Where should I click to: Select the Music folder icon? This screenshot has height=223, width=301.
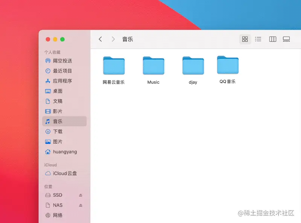[154, 66]
